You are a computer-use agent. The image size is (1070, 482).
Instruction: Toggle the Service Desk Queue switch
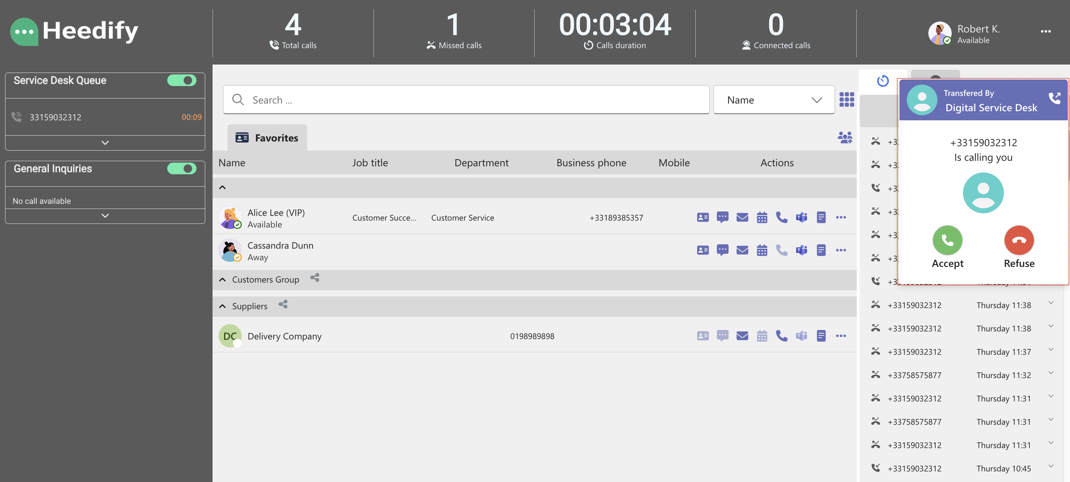click(x=181, y=81)
